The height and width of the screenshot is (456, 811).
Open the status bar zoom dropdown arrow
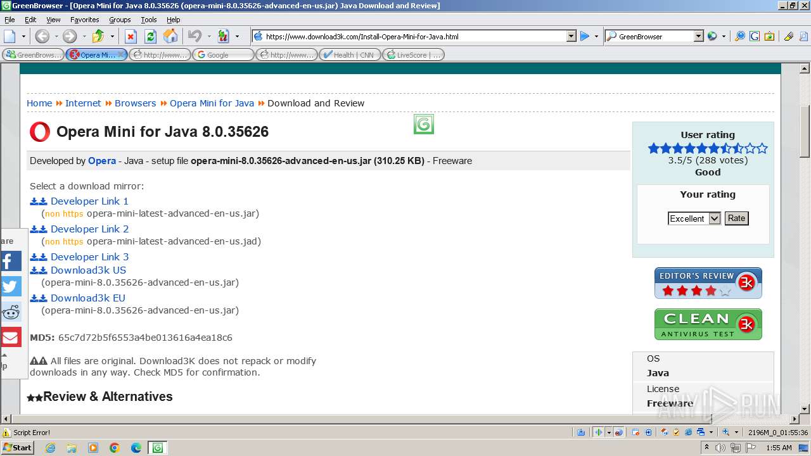[738, 432]
